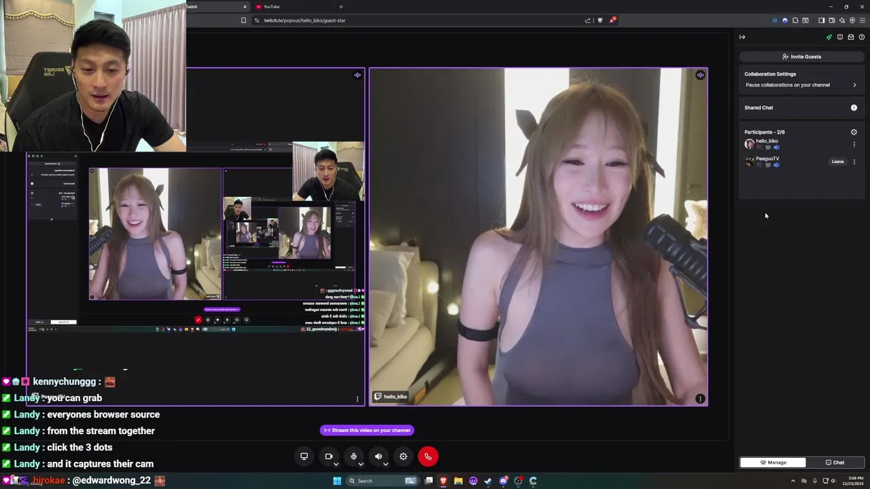The image size is (870, 489).
Task: Click hello_kiko's guest icon in participants
Action: click(x=768, y=147)
